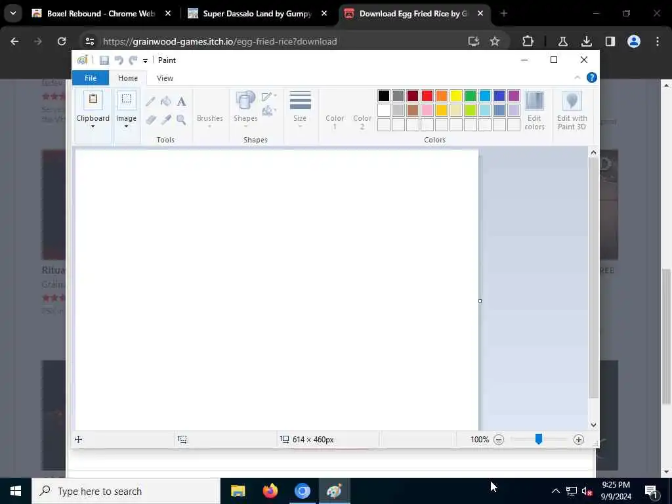Open the File menu in Paint

[x=91, y=78]
